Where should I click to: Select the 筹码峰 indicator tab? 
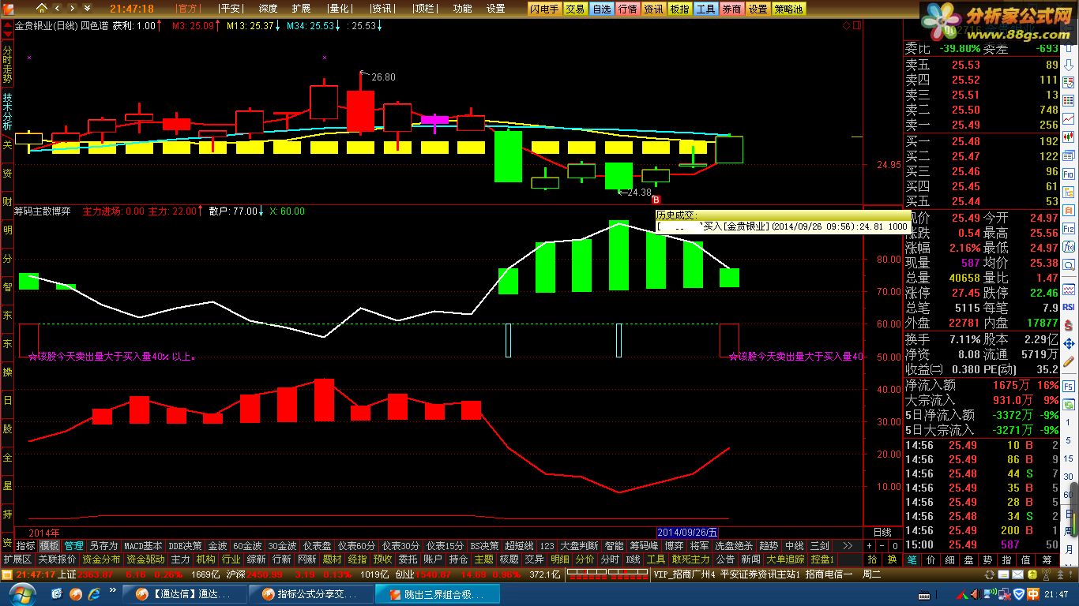tap(645, 546)
